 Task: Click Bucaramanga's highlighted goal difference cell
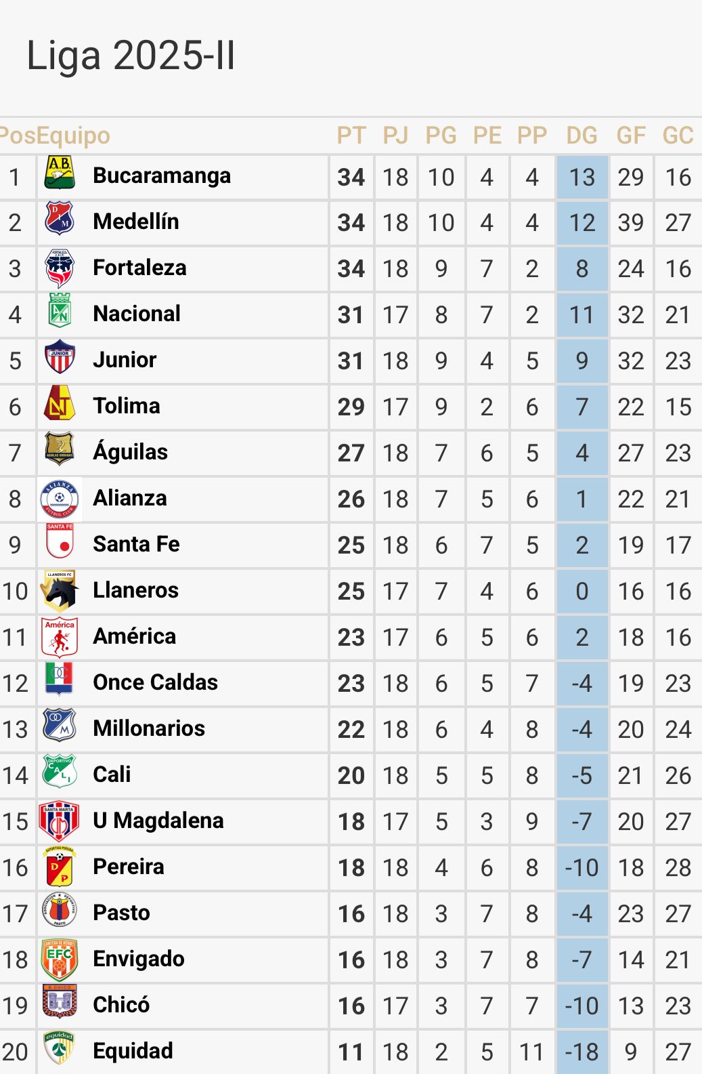pos(582,178)
